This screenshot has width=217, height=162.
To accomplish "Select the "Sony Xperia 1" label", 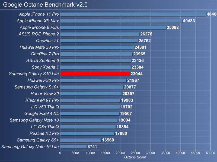I will click(x=45, y=67).
